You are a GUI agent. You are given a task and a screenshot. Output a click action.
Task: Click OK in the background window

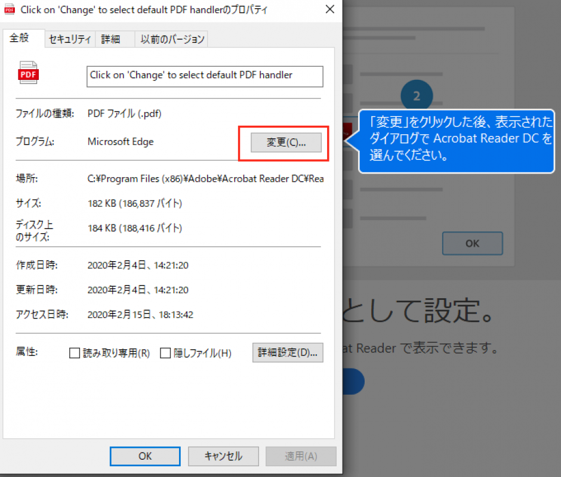click(x=472, y=243)
